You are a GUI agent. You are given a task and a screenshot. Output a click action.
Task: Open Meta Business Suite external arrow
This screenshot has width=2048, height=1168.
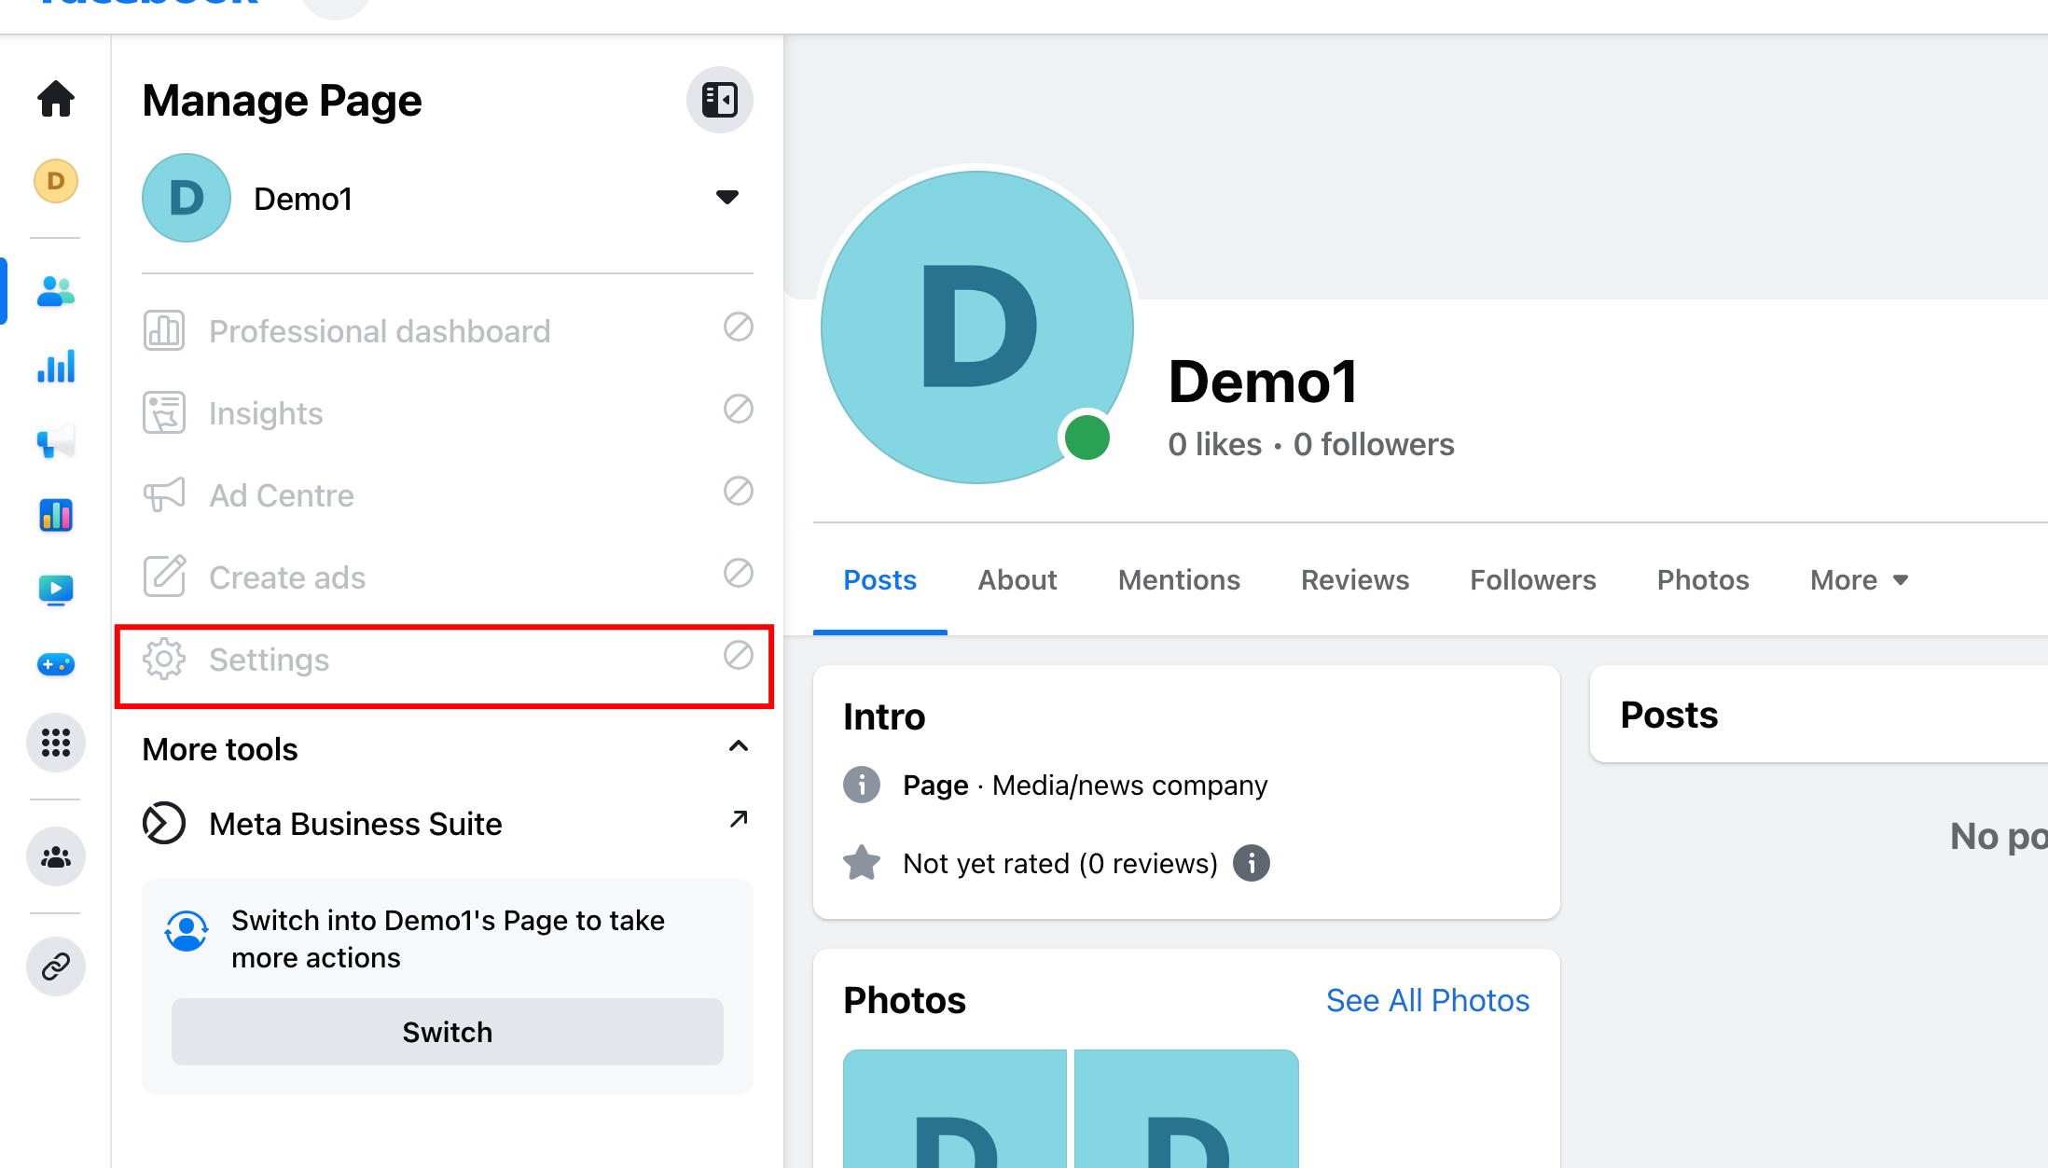tap(739, 819)
